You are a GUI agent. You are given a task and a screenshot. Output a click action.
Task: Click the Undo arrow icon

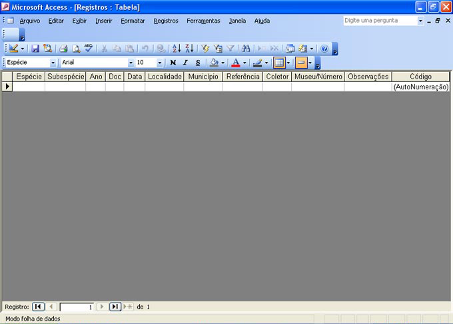[145, 49]
